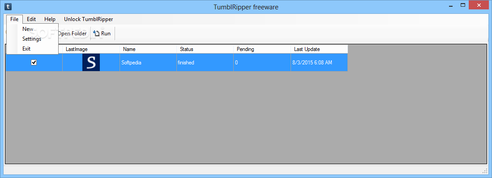Choose Settings from the File menu

tap(32, 39)
